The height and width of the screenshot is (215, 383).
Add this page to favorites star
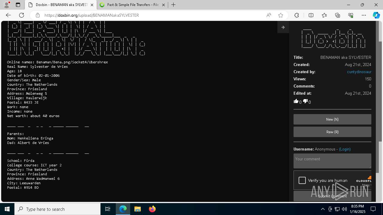click(x=280, y=15)
